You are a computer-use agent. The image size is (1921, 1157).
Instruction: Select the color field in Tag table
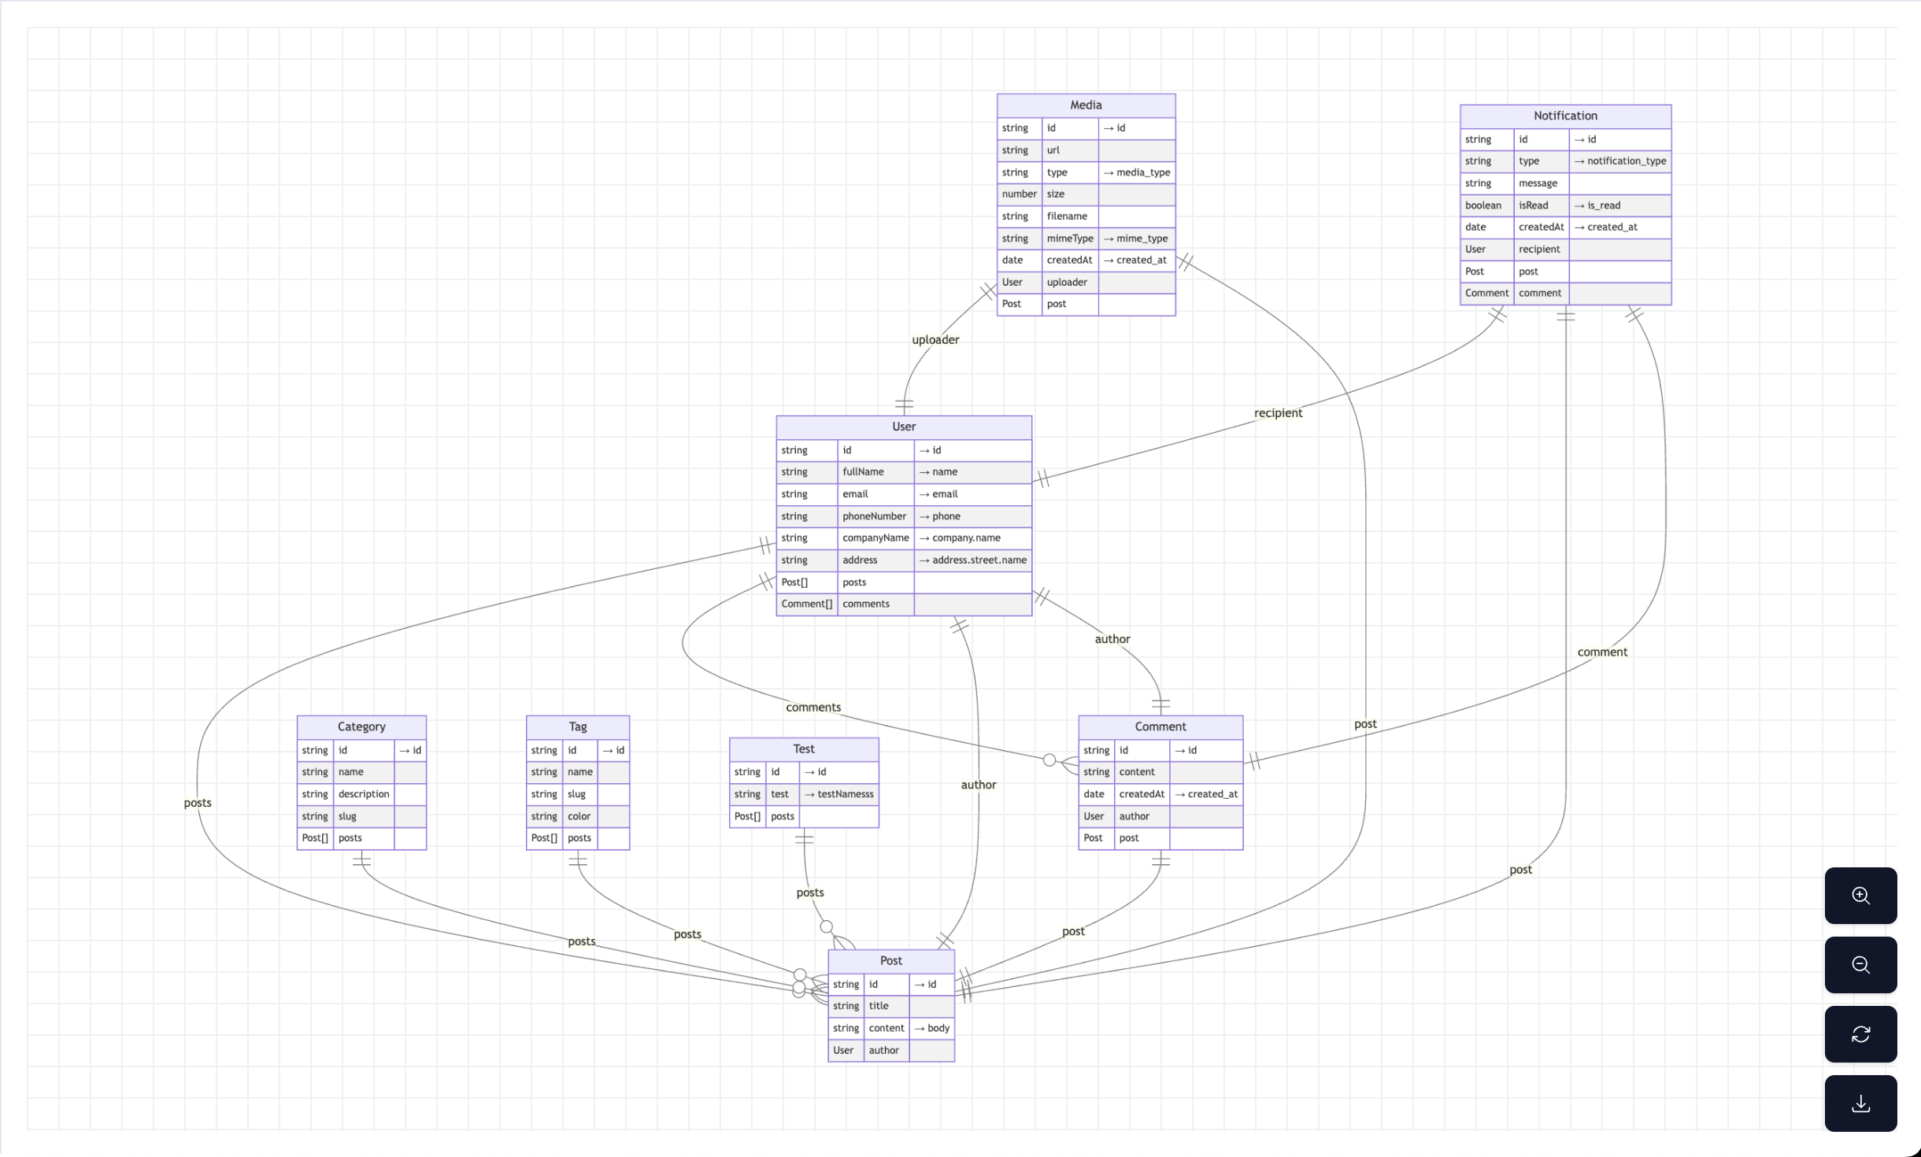[579, 816]
